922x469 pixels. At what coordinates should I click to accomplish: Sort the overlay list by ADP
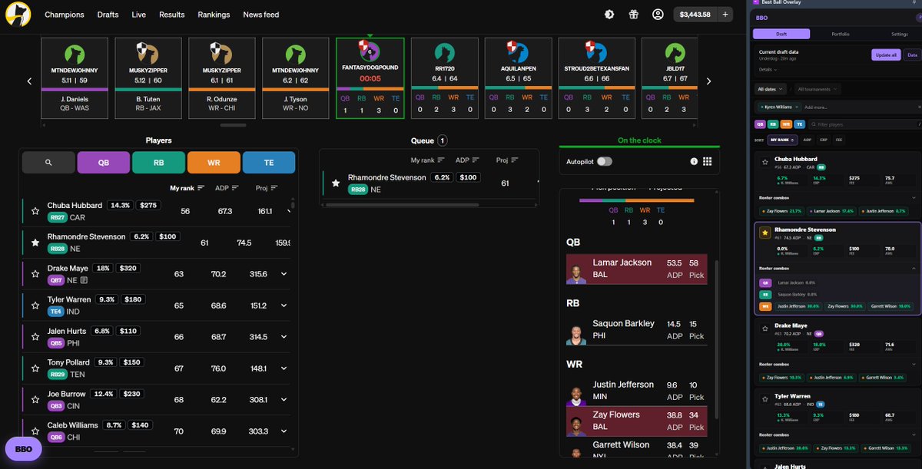pyautogui.click(x=808, y=140)
